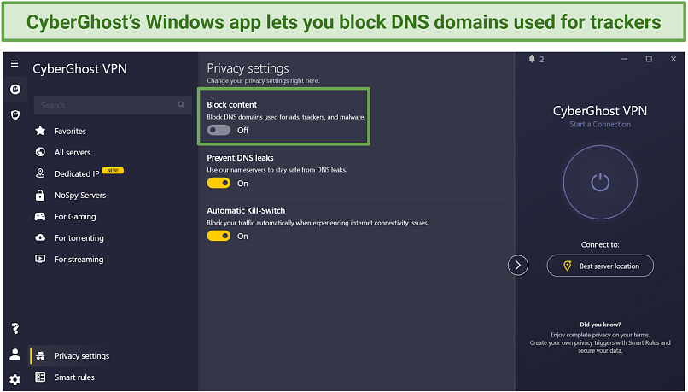This screenshot has width=688, height=392.
Task: Click the Best server location button
Action: click(x=600, y=266)
